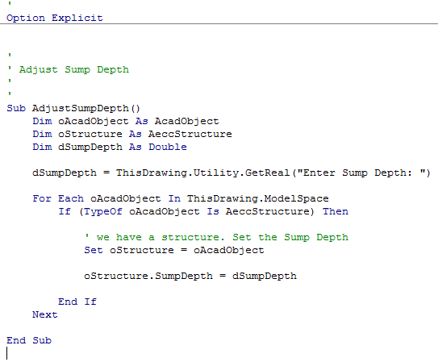Click the GetReal 'Enter Sump Depth' line
Image resolution: width=438 pixels, height=362 pixels.
(232, 173)
